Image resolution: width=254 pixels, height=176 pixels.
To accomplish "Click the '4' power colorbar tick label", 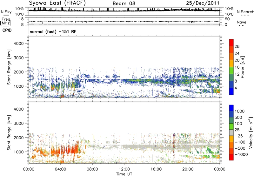I will 236,88.
